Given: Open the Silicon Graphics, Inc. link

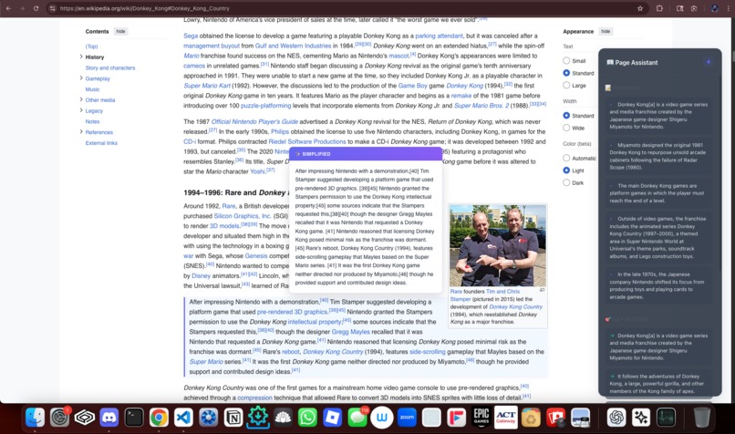Looking at the screenshot, I should tap(243, 216).
